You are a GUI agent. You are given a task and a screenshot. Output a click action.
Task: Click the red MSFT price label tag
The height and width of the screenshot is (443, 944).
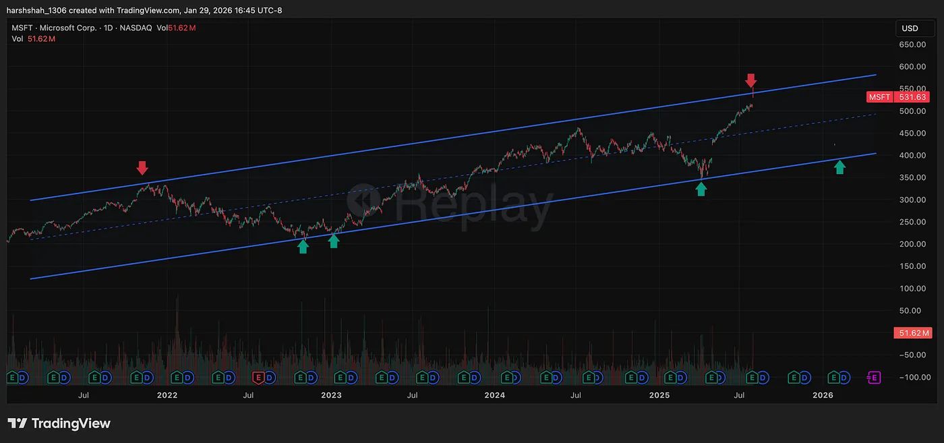879,97
